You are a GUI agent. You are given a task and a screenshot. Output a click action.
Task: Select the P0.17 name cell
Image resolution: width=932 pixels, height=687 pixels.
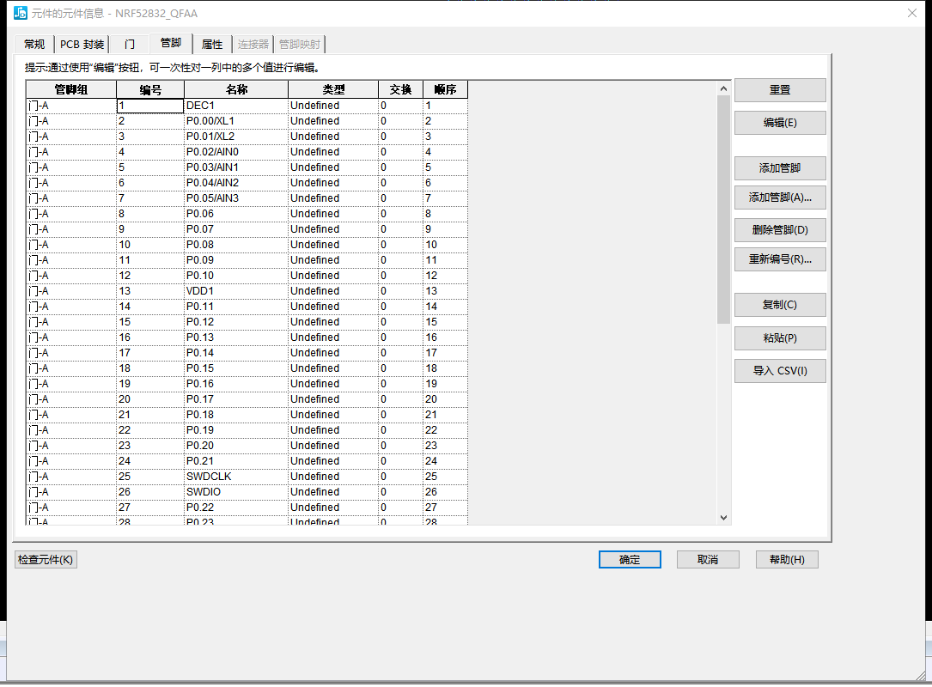pyautogui.click(x=236, y=399)
